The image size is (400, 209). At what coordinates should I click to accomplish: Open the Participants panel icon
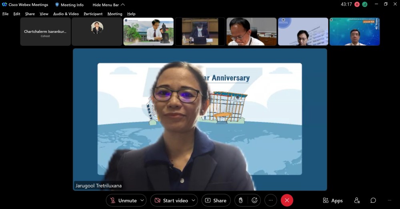tap(357, 200)
